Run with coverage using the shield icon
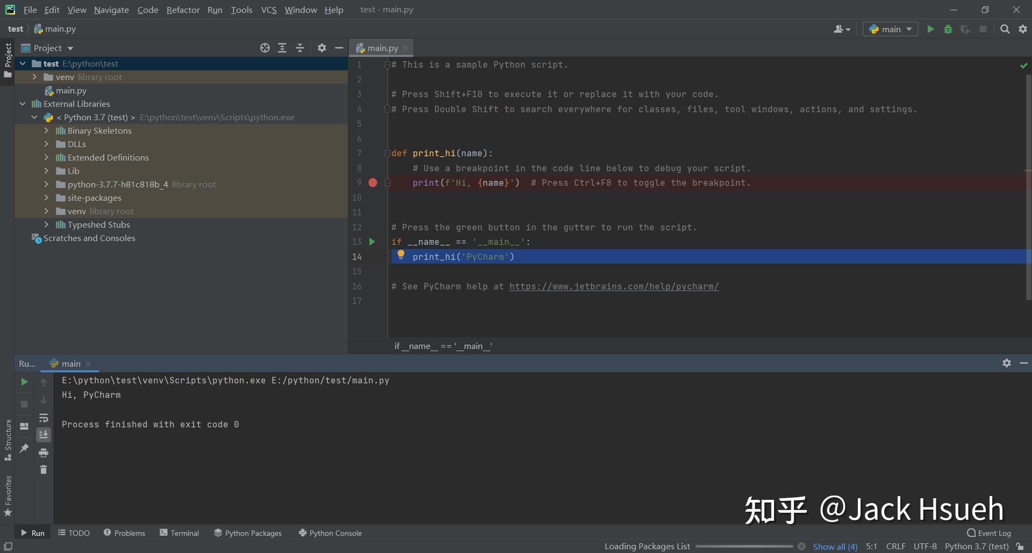1032x553 pixels. pos(965,29)
